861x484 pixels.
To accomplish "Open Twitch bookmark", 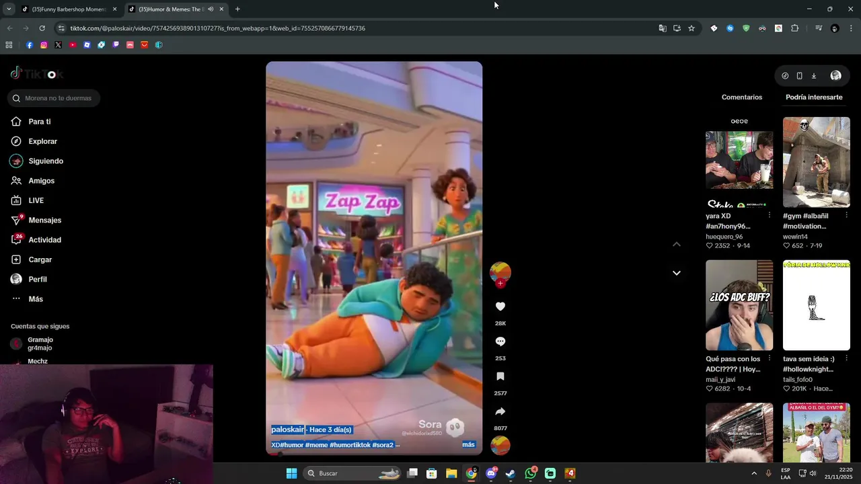I will click(x=116, y=45).
